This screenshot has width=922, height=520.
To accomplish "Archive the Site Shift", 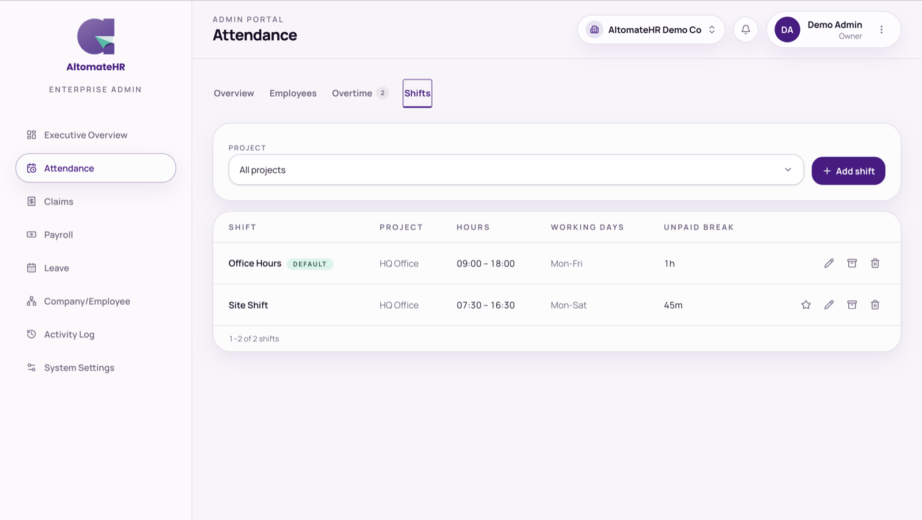I will pos(852,305).
